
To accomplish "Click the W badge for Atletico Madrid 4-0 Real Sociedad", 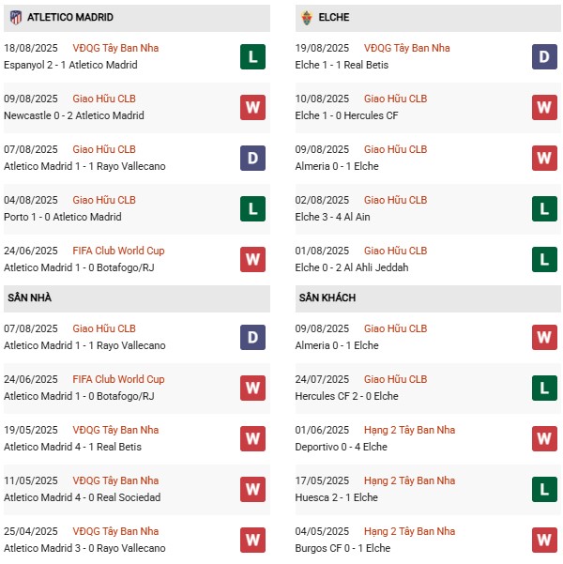I will (x=252, y=489).
